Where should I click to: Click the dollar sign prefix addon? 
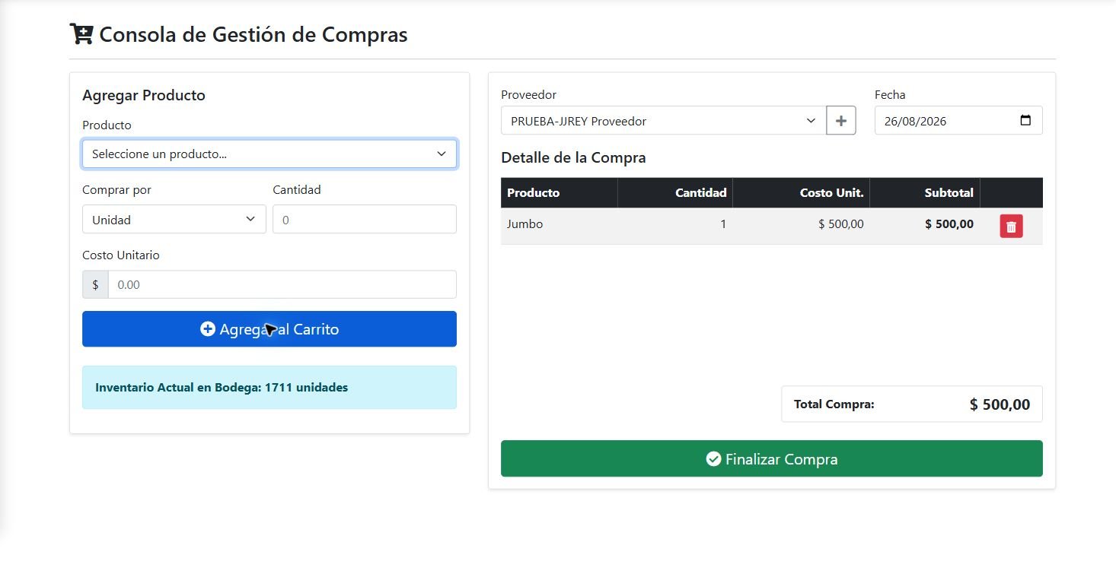(x=95, y=284)
